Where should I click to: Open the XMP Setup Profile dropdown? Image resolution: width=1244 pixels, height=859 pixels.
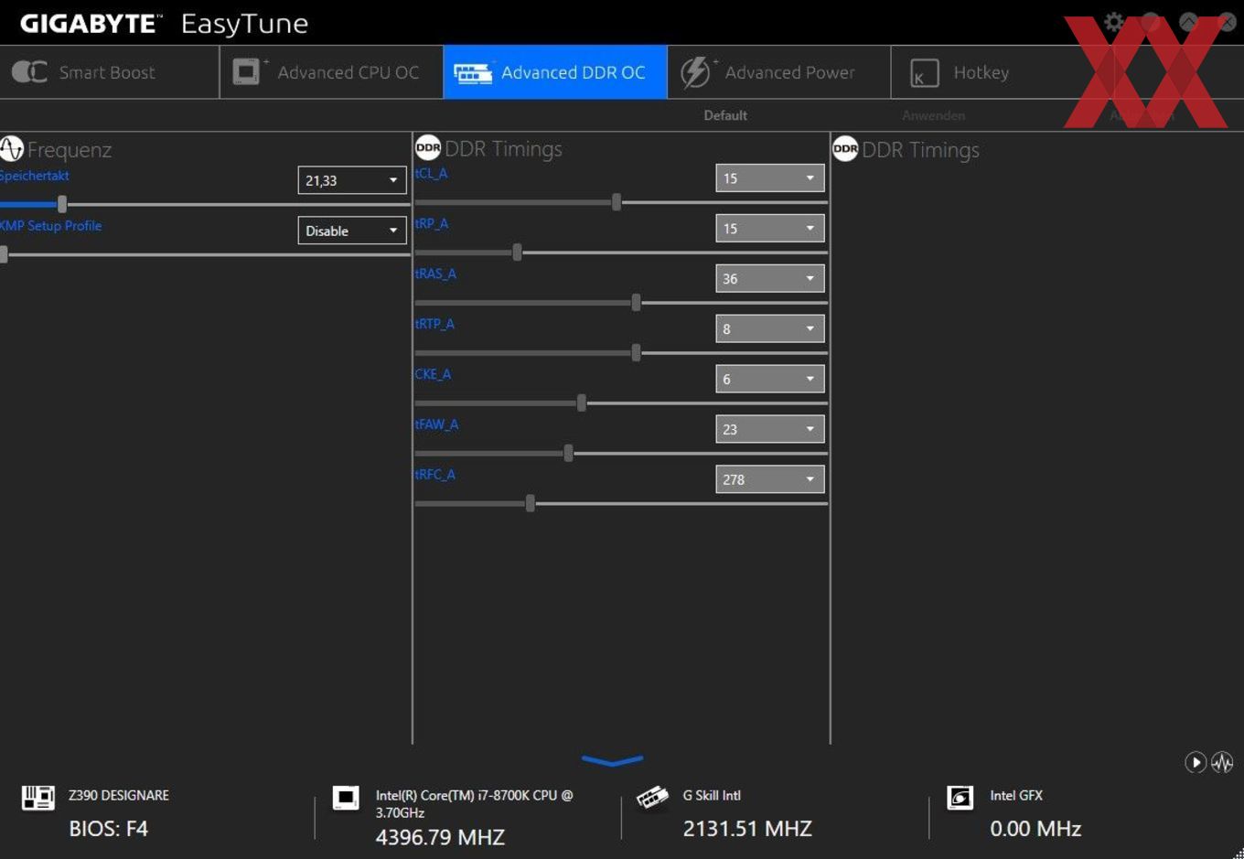[x=352, y=231]
